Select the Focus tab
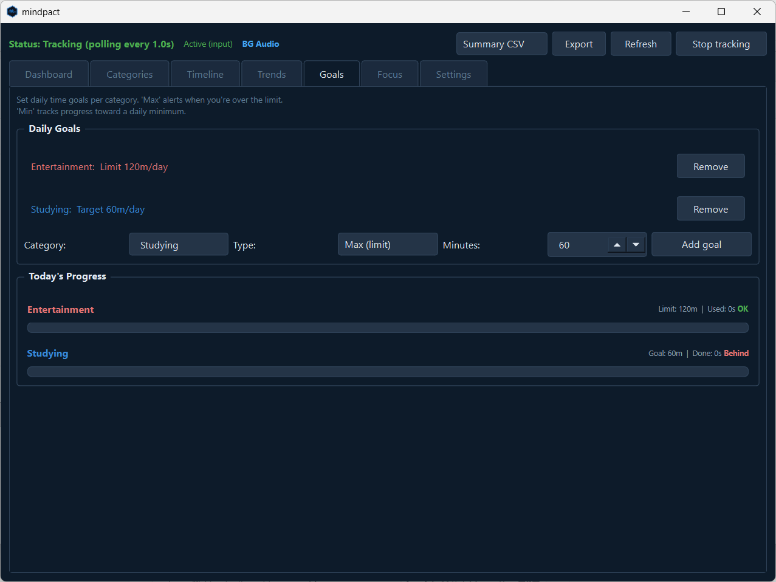The width and height of the screenshot is (776, 582). tap(390, 74)
